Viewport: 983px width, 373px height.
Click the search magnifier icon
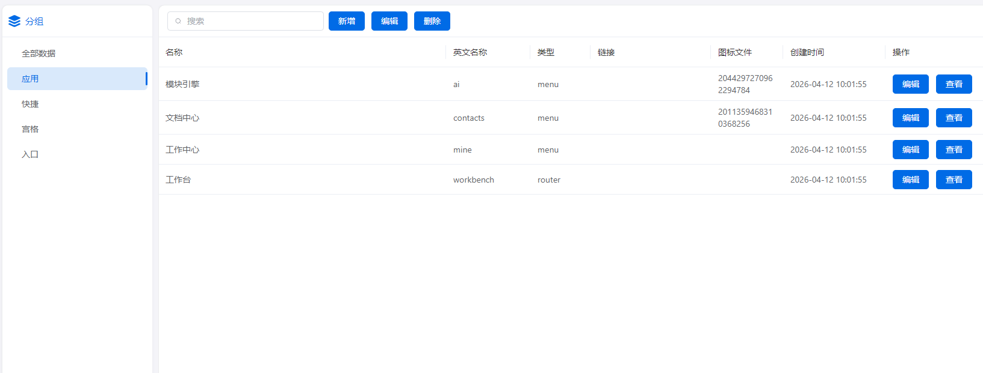coord(178,21)
